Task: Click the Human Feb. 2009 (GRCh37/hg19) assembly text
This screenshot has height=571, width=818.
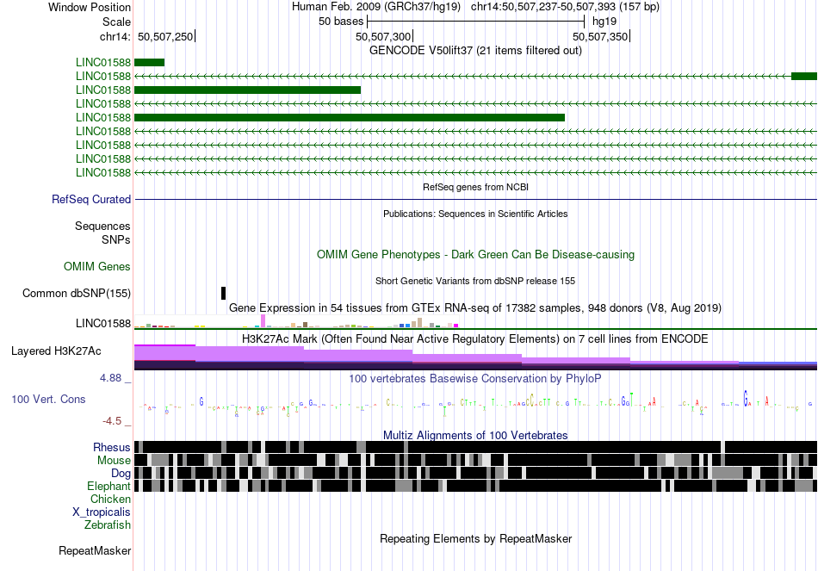Action: pos(376,7)
